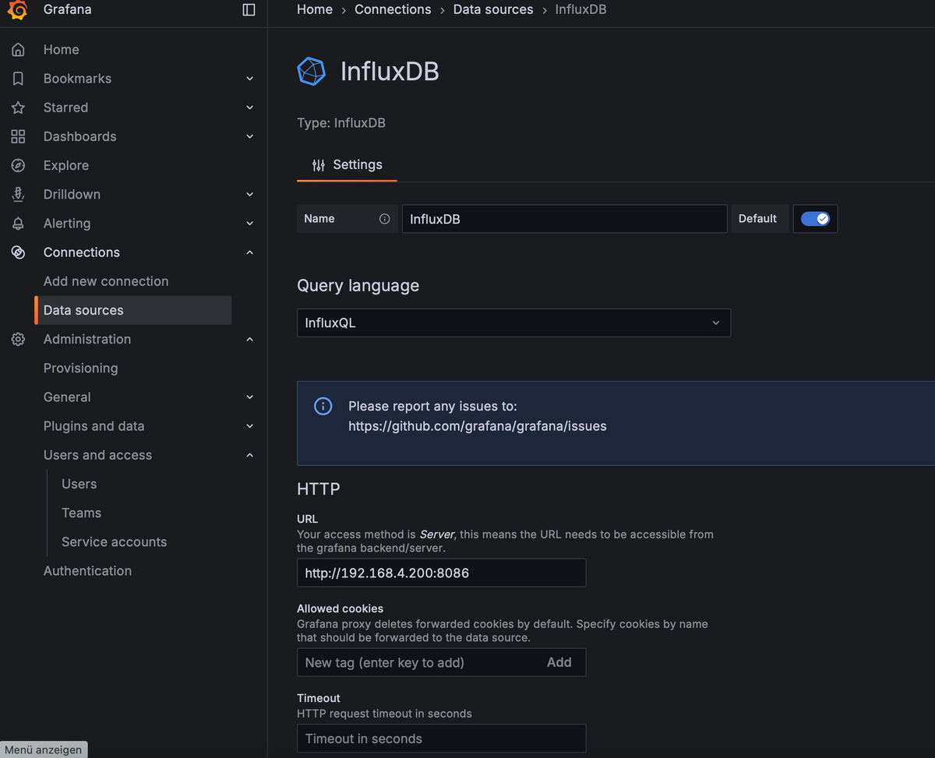Open the InfluxQL query language dropdown
This screenshot has width=935, height=758.
pos(513,323)
